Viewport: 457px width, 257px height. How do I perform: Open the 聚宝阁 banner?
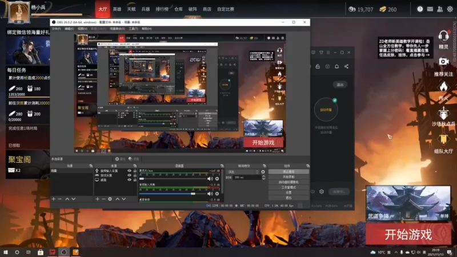(27, 164)
